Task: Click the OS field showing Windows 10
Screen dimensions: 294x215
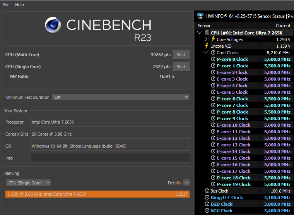Action: 110,146
